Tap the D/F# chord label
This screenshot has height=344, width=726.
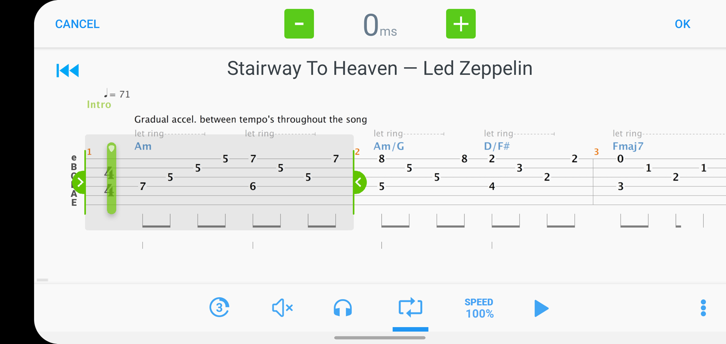pyautogui.click(x=497, y=146)
